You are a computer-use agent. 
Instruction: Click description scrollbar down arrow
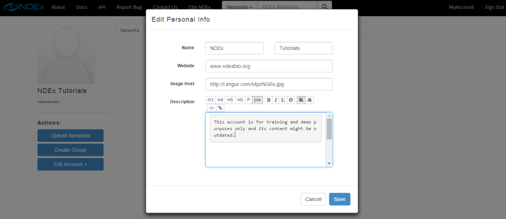pos(329,164)
